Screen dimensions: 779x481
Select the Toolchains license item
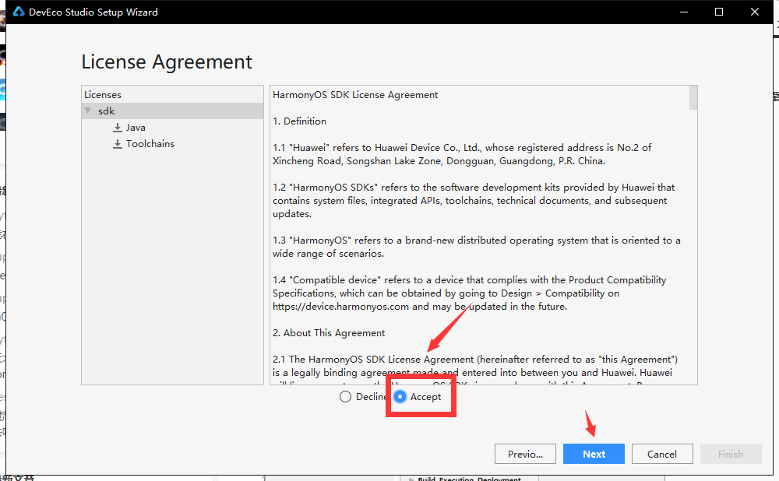click(150, 144)
